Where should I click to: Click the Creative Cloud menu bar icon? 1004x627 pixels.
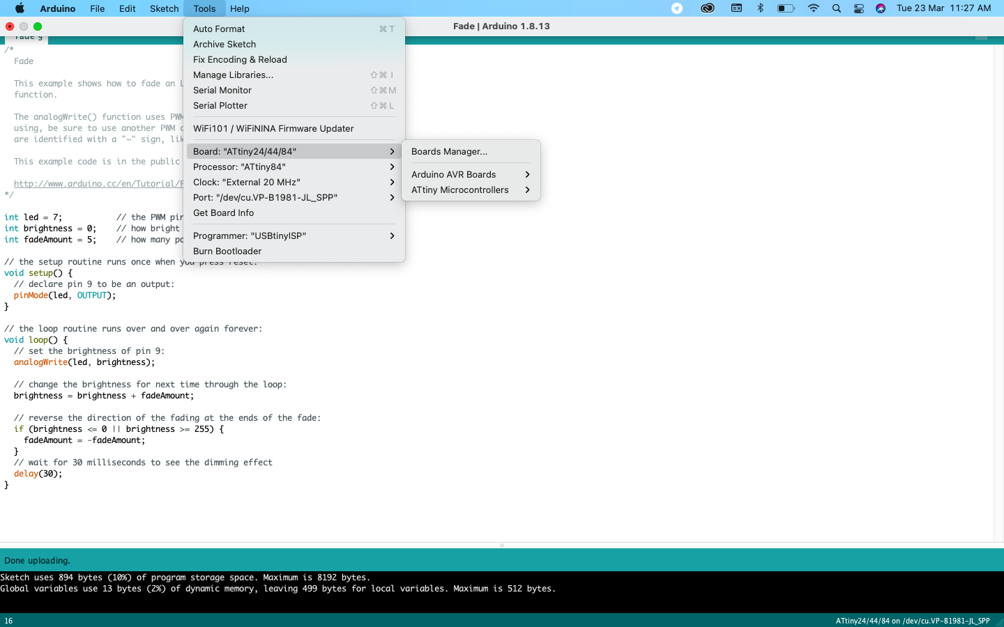(x=708, y=8)
